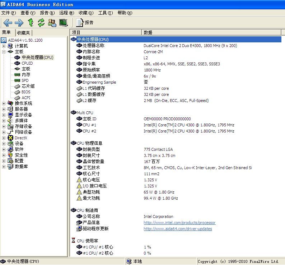Click the 项目 column header
This screenshot has height=265, width=285.
pos(106,33)
